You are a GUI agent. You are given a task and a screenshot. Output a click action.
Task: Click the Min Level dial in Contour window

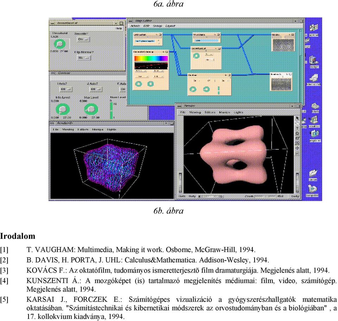point(63,109)
